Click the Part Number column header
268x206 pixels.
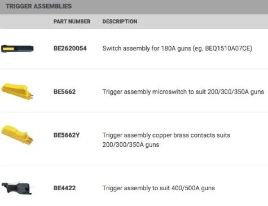[x=72, y=21]
